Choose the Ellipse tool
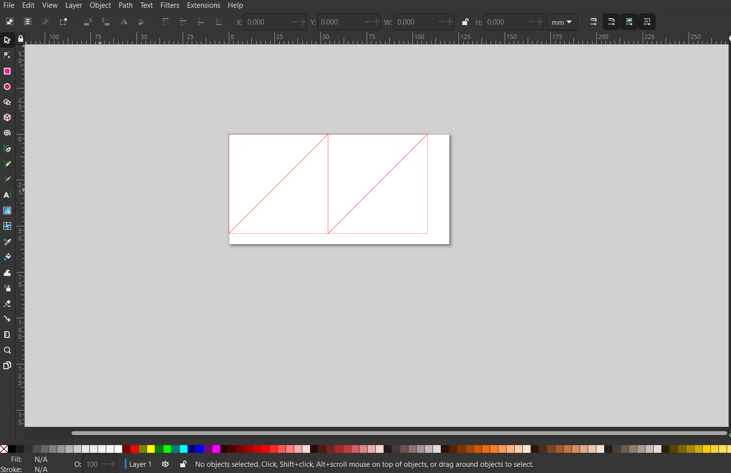 [x=7, y=87]
